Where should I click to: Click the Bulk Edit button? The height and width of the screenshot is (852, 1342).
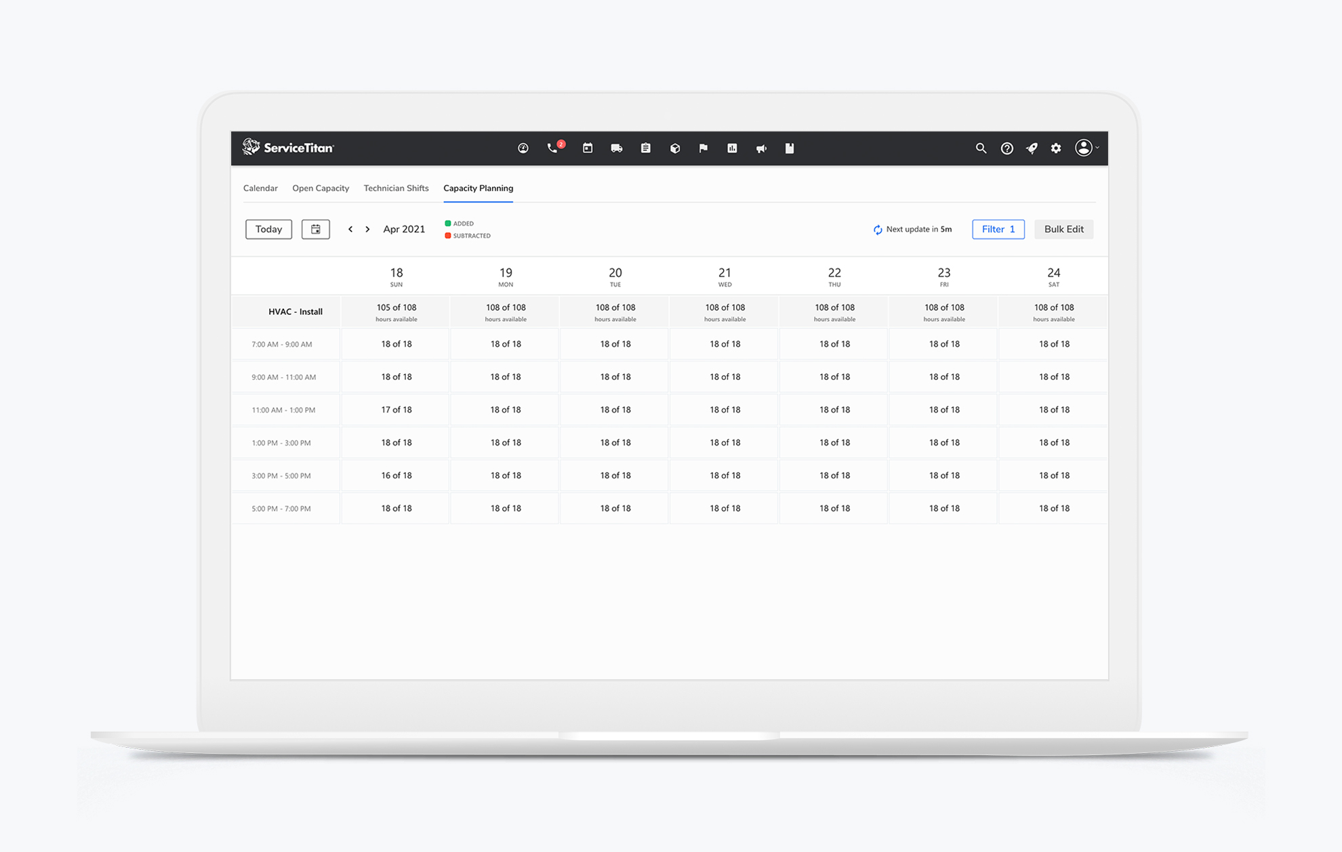coord(1063,230)
